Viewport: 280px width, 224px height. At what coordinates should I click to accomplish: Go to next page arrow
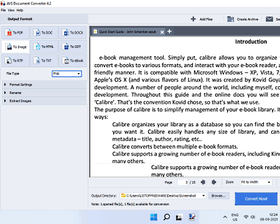(214, 182)
